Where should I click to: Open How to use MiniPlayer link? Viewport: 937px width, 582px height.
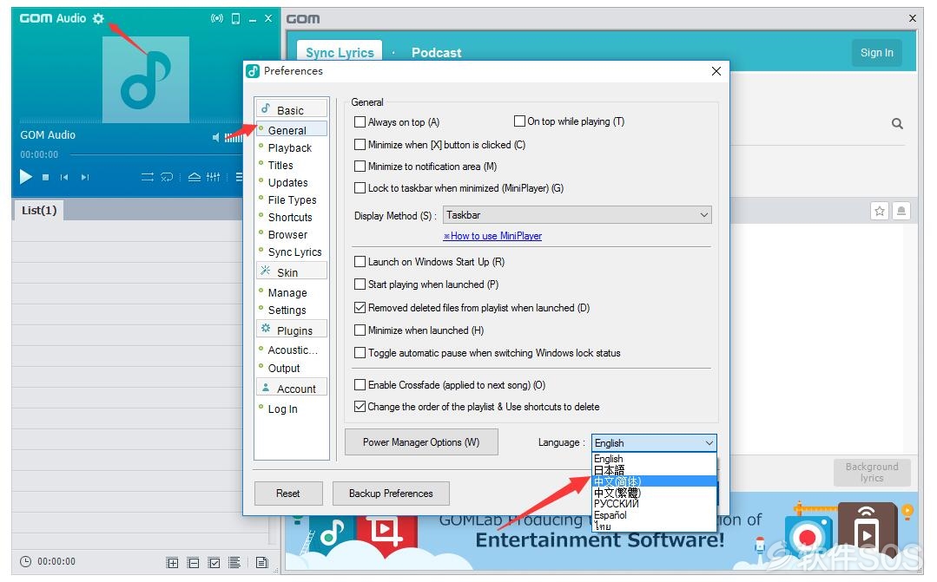coord(492,236)
